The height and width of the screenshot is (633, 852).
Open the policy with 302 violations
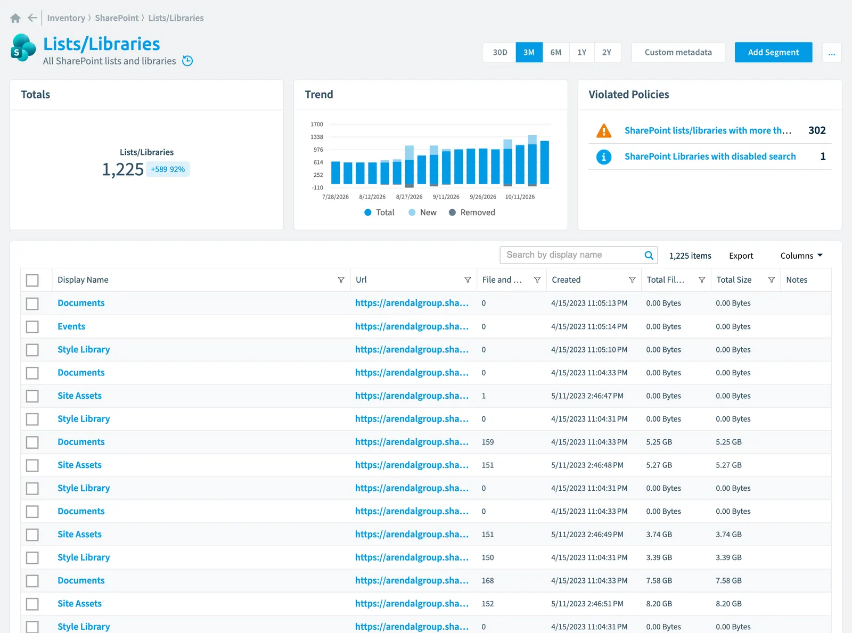708,130
